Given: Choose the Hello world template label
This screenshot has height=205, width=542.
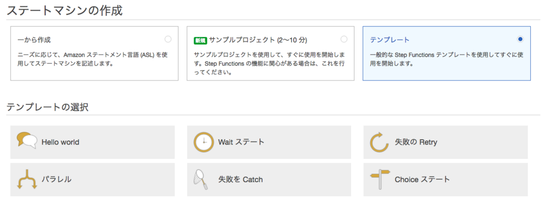Looking at the screenshot, I should (60, 142).
